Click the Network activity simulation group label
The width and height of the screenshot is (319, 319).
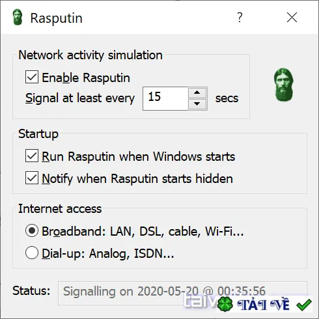pos(90,55)
